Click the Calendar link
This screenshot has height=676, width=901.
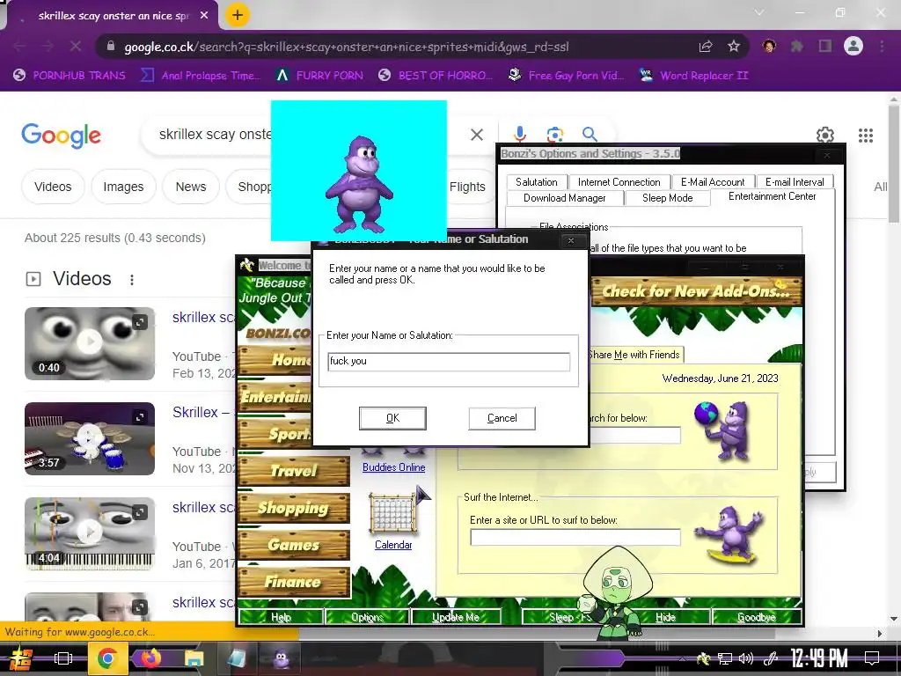(393, 545)
